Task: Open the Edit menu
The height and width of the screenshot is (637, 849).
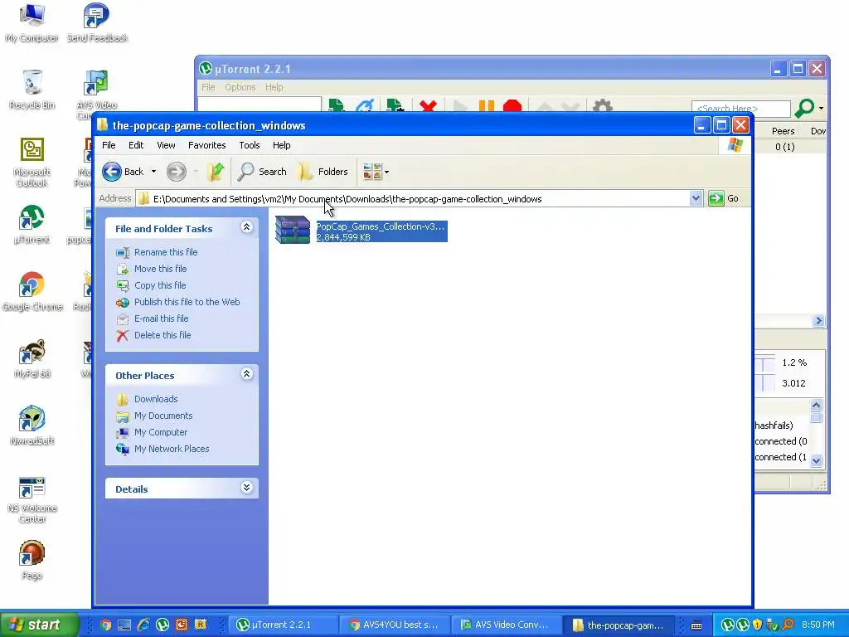Action: coord(136,145)
